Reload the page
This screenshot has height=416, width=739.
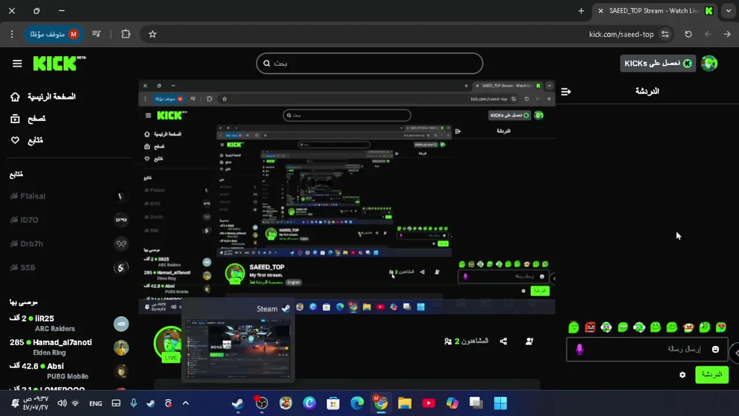coord(688,34)
